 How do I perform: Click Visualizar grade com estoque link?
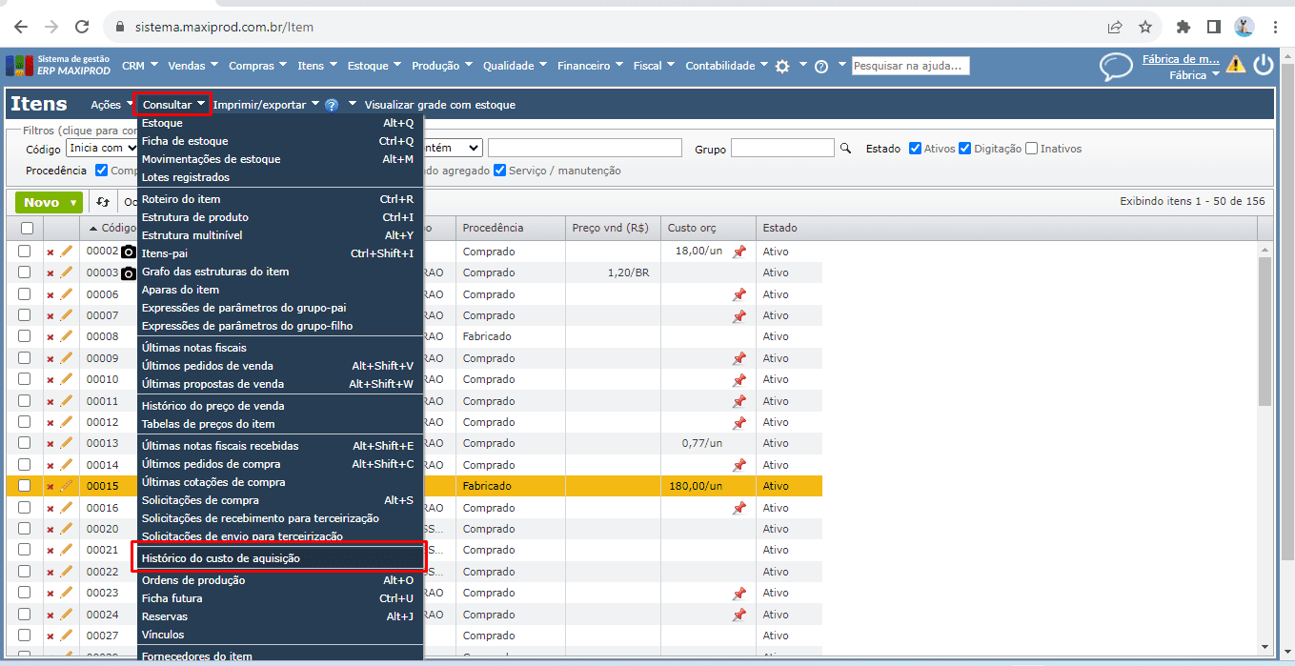pyautogui.click(x=439, y=105)
